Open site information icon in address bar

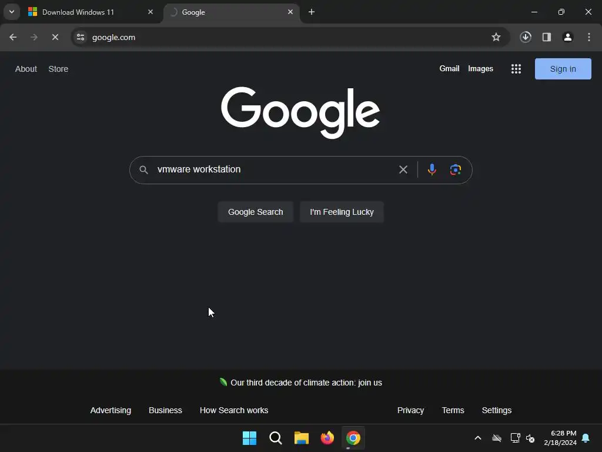(81, 37)
